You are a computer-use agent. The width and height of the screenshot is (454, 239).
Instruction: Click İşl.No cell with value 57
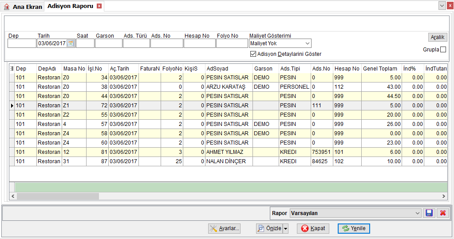click(97, 124)
